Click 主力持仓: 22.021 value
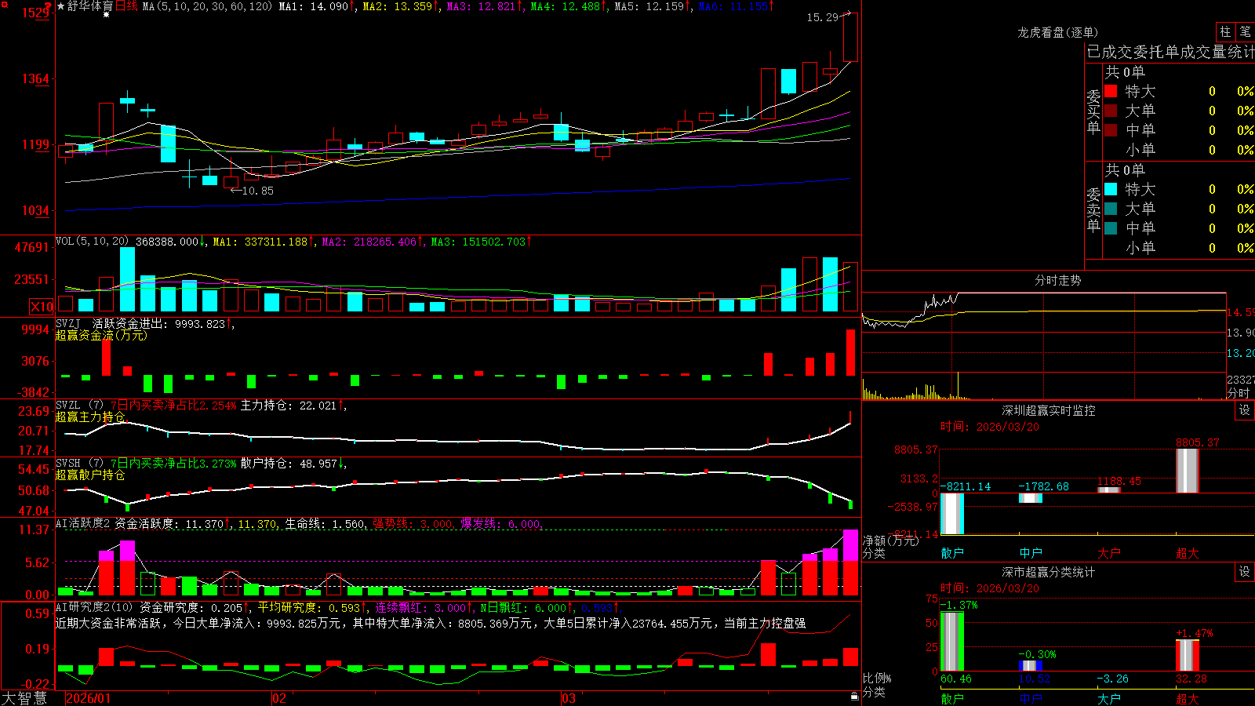This screenshot has height=706, width=1255. point(292,406)
